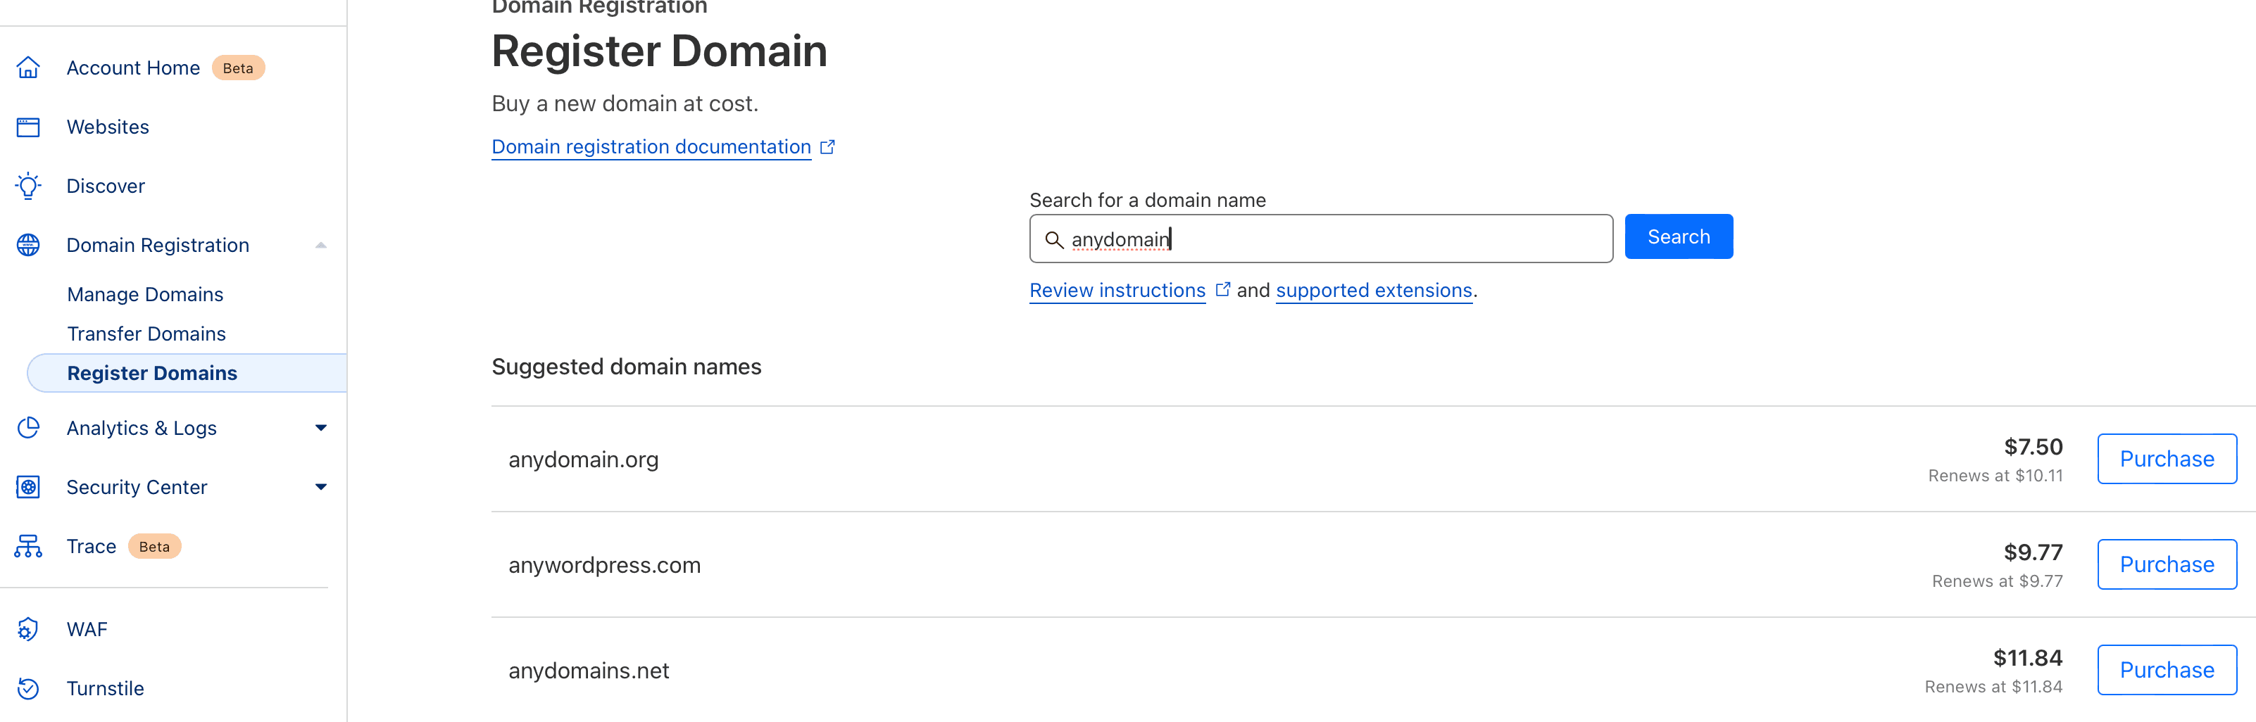The height and width of the screenshot is (722, 2256).
Task: Select the Register Domains sidebar item
Action: click(x=152, y=373)
